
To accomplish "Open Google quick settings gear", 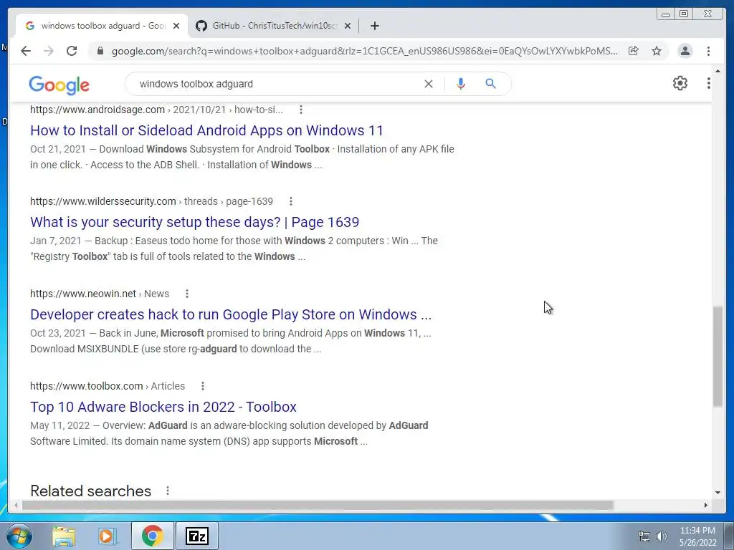I will point(680,83).
